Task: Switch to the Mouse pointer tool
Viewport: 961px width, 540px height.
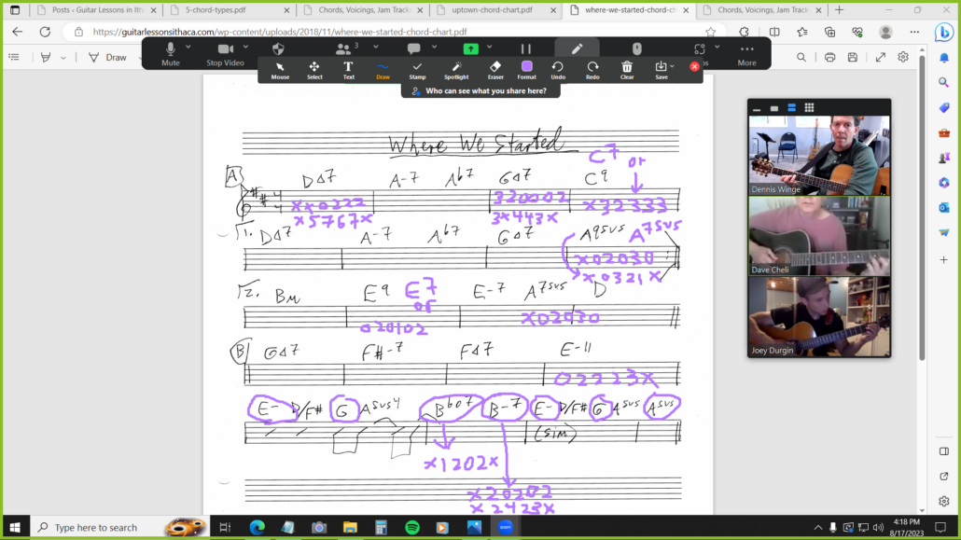Action: coord(280,69)
